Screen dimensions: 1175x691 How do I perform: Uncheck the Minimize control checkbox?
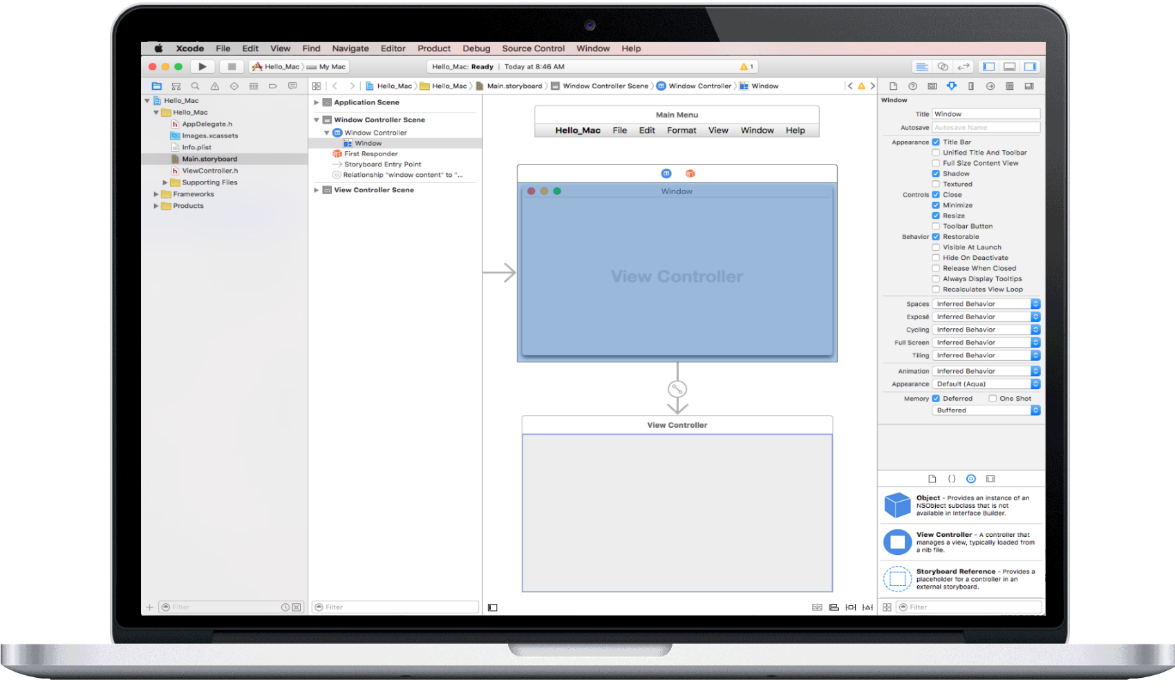(936, 205)
